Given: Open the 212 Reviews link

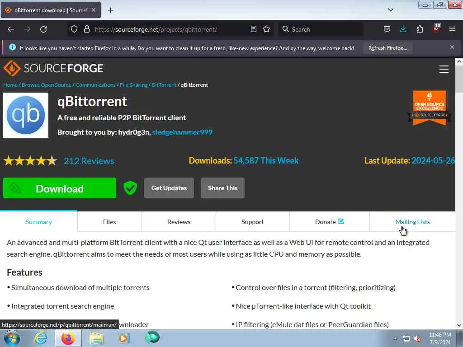Looking at the screenshot, I should coord(89,161).
